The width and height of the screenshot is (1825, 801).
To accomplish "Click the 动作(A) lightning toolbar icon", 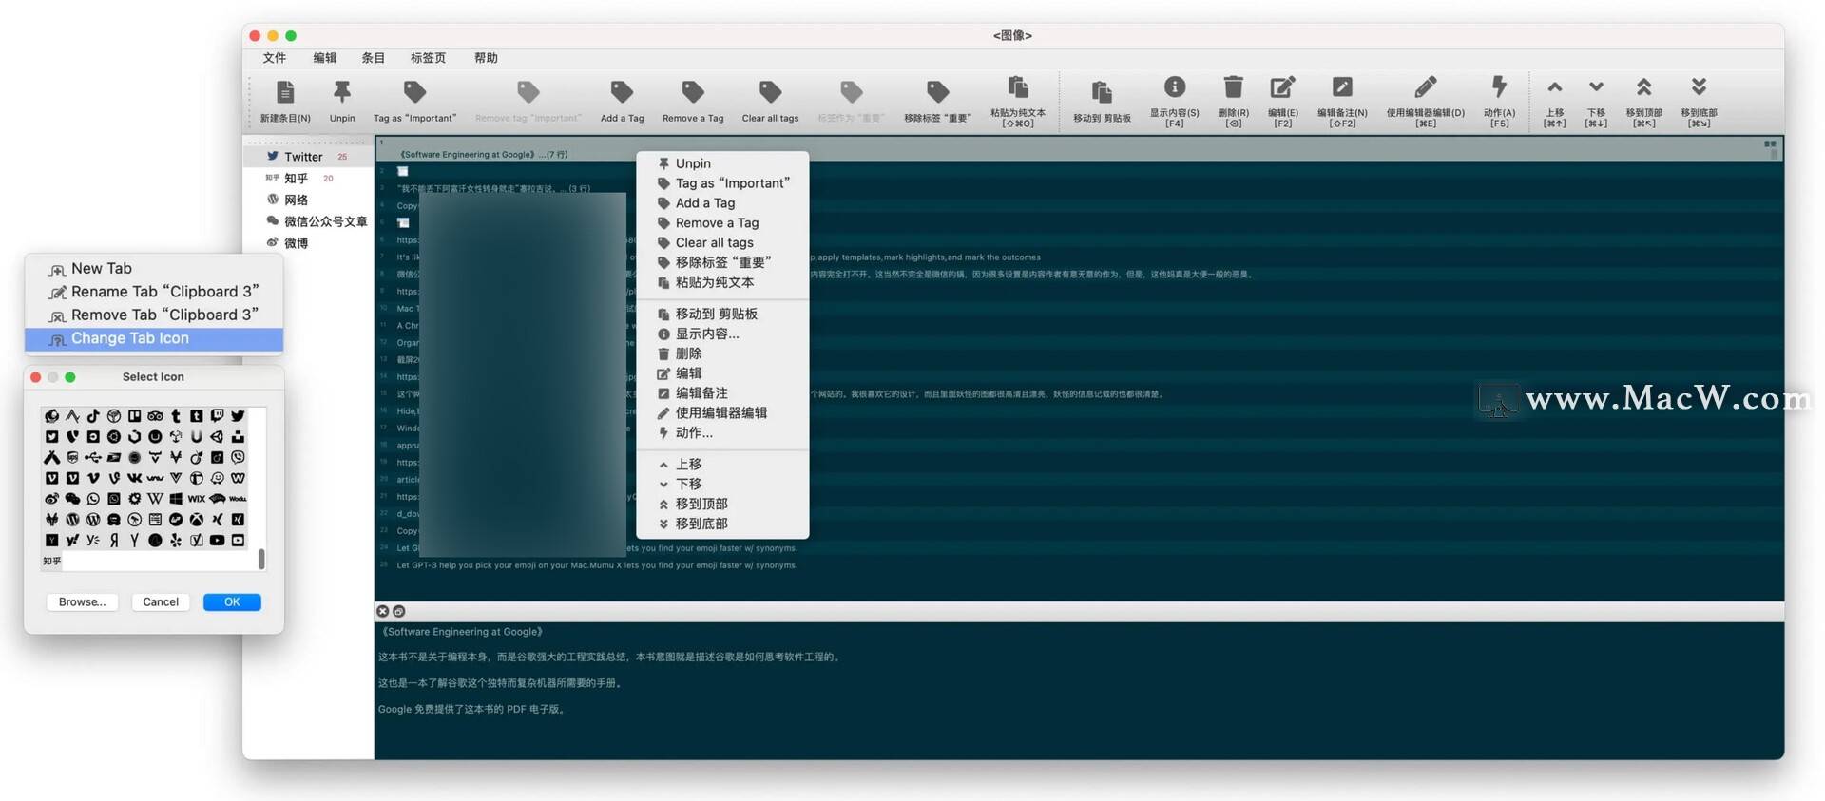I will [1499, 87].
